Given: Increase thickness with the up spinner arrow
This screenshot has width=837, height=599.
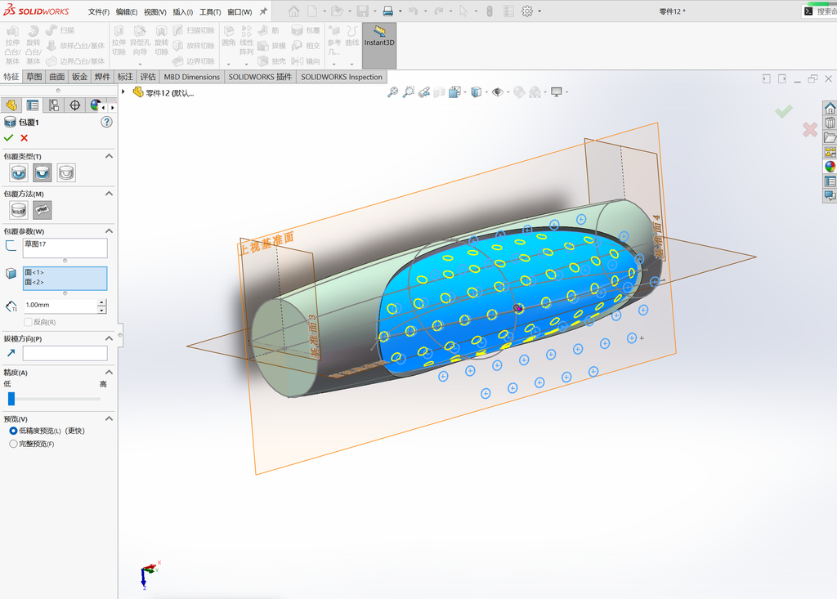Looking at the screenshot, I should point(102,302).
